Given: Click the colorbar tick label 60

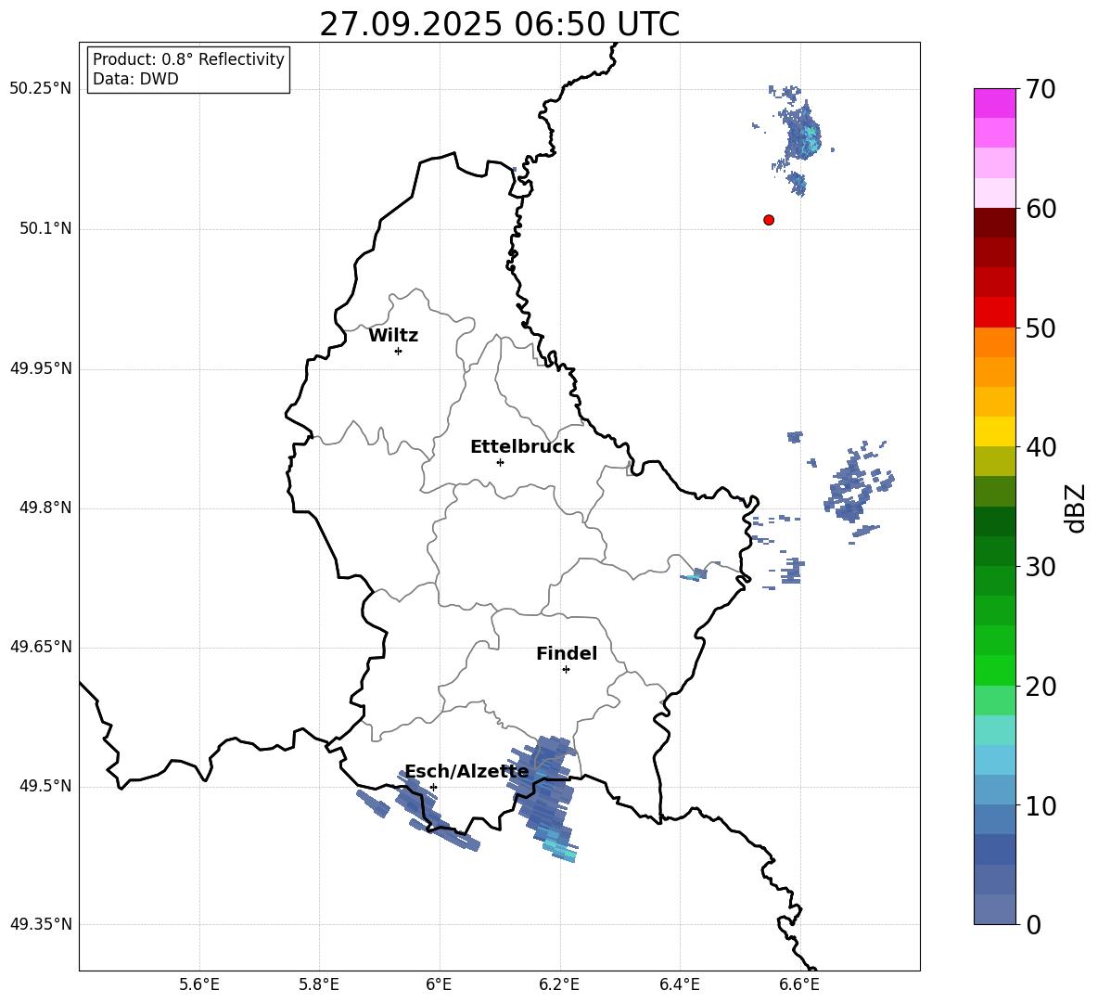Looking at the screenshot, I should 1041,209.
